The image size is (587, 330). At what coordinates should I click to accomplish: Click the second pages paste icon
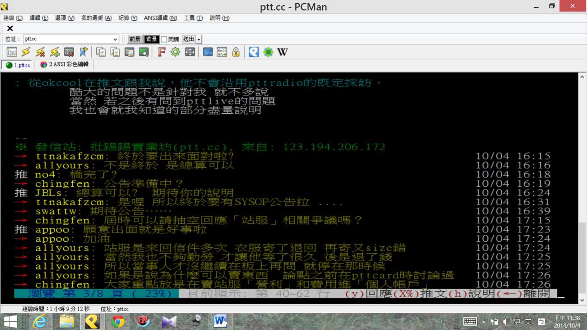click(115, 52)
